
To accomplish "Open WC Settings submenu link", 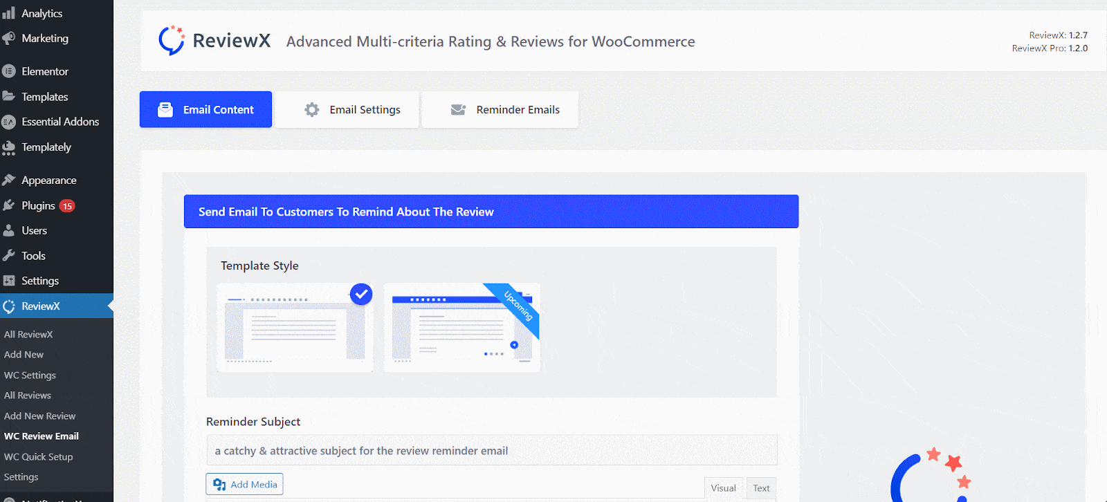I will pos(30,375).
